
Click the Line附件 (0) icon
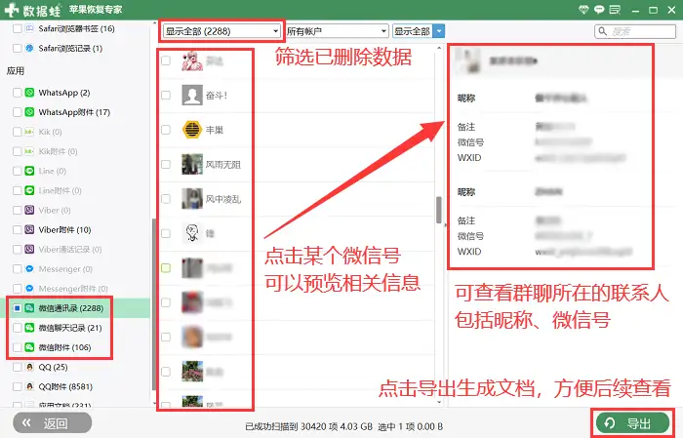point(29,190)
